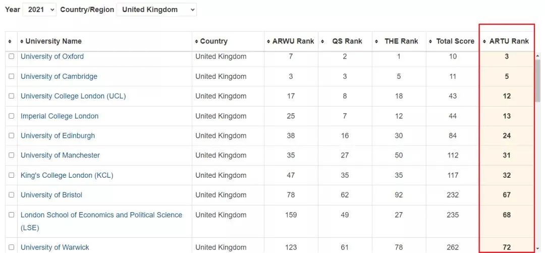Sort by University Name column arrow icon
Viewport: 545px width, 253px height.
point(22,41)
